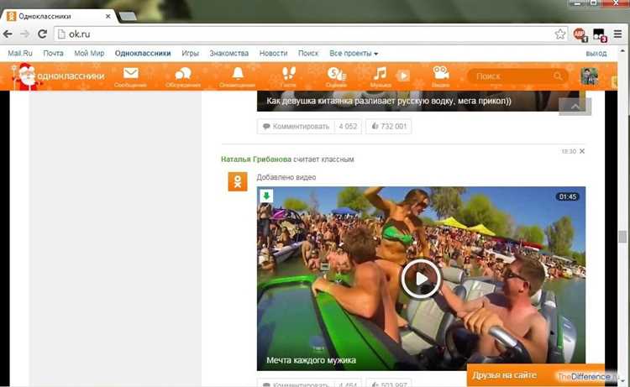The height and width of the screenshot is (387, 630).
Task: Click the Adblock Plus extension icon
Action: pyautogui.click(x=580, y=34)
